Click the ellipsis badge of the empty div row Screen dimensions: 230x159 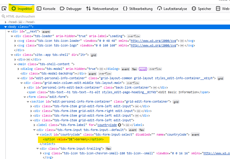coord(28,60)
